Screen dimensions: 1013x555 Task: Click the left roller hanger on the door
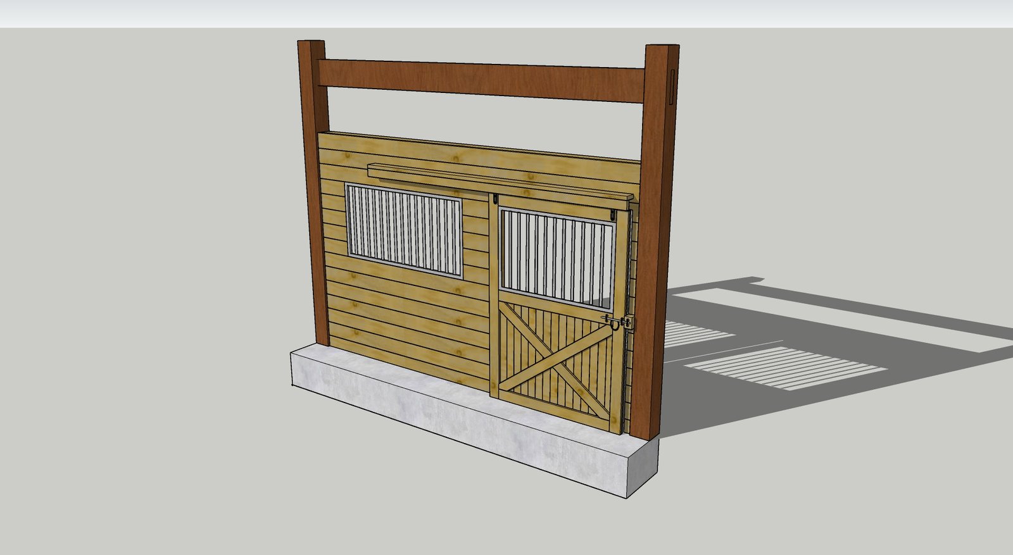point(494,201)
